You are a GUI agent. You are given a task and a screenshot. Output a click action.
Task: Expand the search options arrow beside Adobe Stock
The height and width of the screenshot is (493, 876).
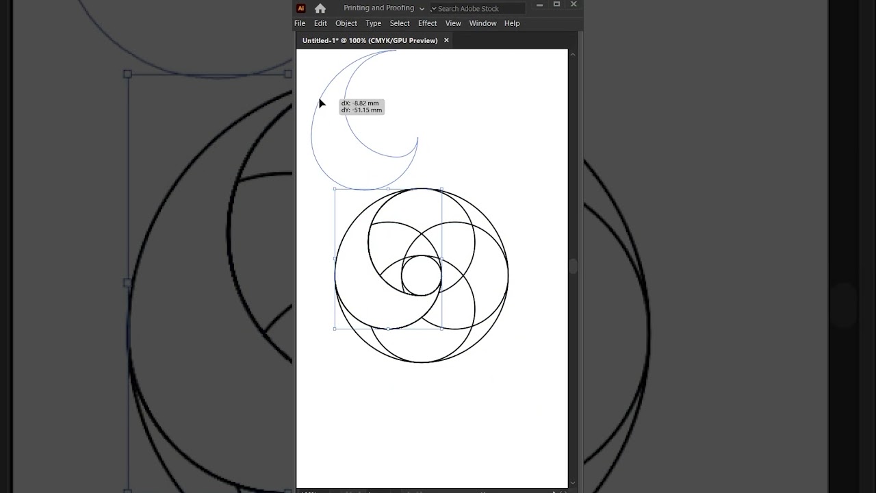[433, 9]
